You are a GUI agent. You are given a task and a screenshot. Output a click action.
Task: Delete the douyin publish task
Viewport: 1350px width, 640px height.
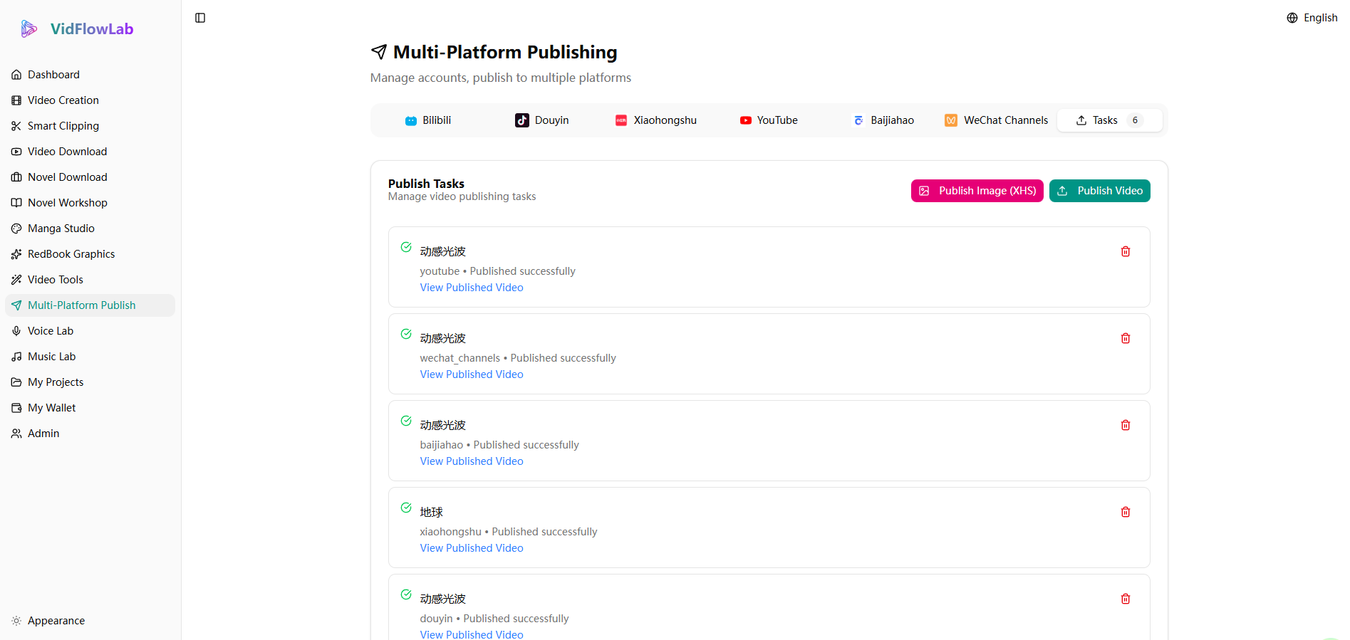[1125, 599]
